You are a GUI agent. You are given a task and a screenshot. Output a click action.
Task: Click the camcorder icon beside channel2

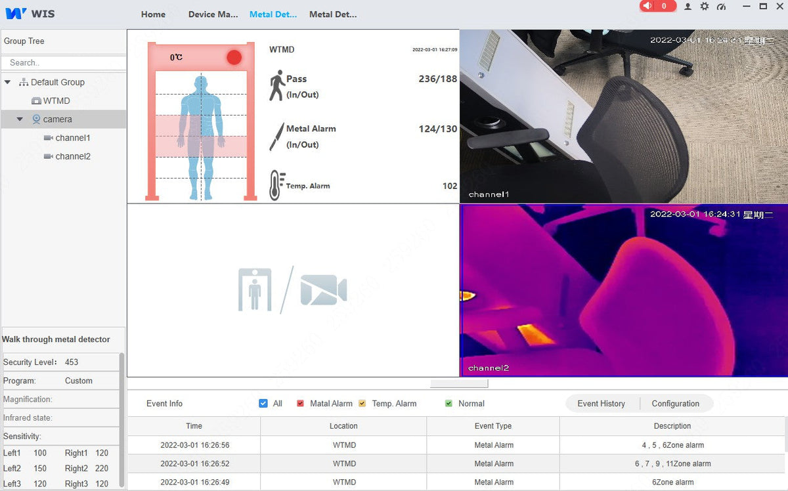tap(48, 156)
